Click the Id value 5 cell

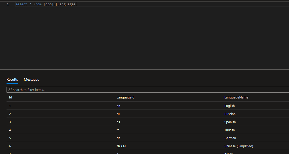[10, 138]
